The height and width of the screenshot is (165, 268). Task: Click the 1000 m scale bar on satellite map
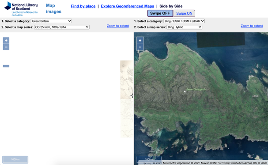tap(149, 160)
